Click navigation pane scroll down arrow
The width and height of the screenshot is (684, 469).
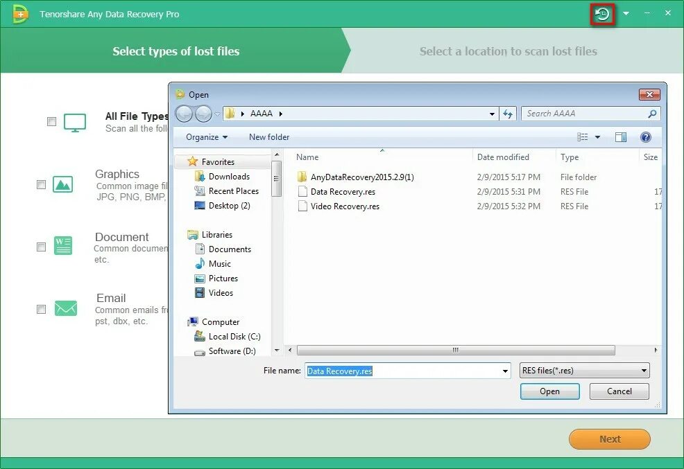tap(277, 351)
